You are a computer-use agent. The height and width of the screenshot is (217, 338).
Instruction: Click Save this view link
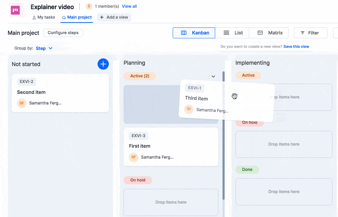[x=296, y=46]
